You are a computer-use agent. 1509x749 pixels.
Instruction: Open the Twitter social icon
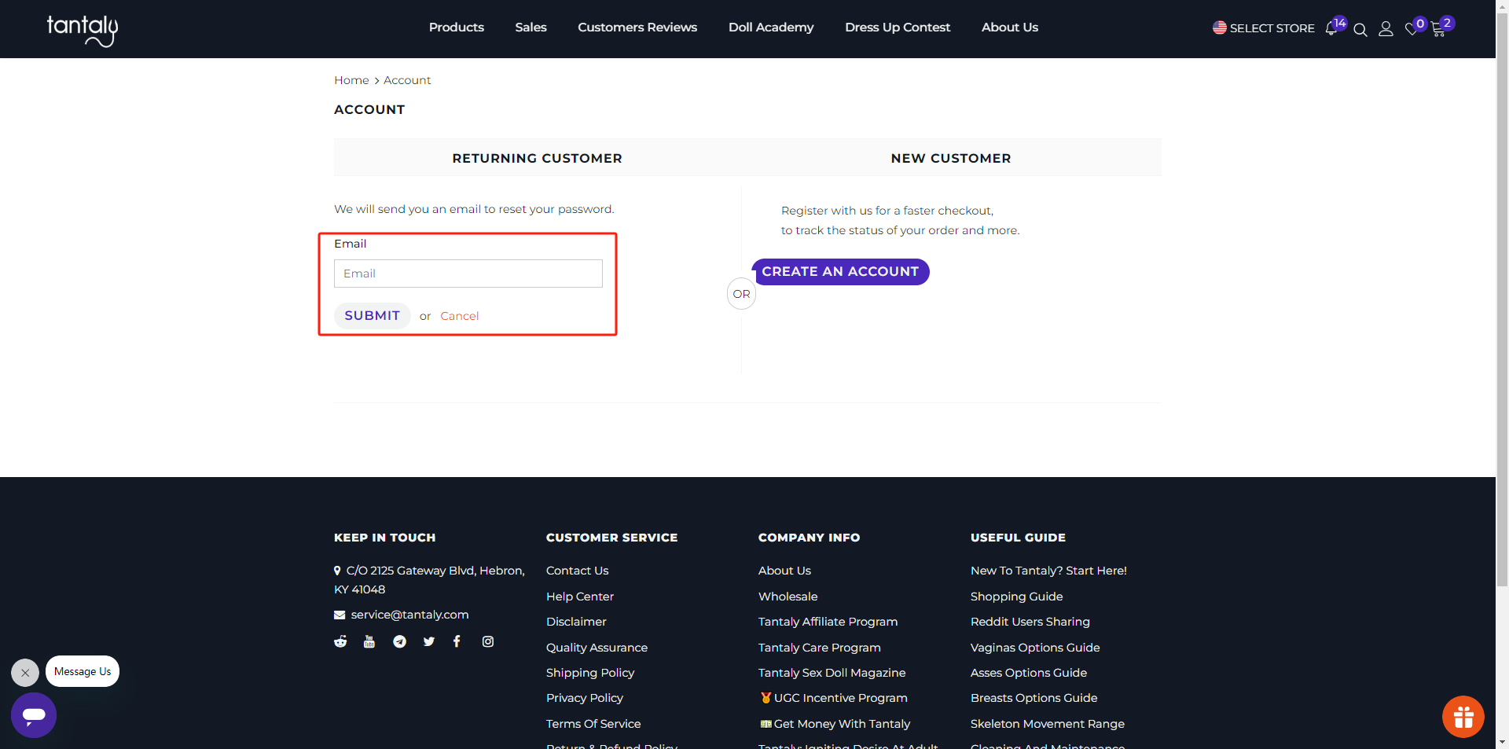tap(428, 641)
